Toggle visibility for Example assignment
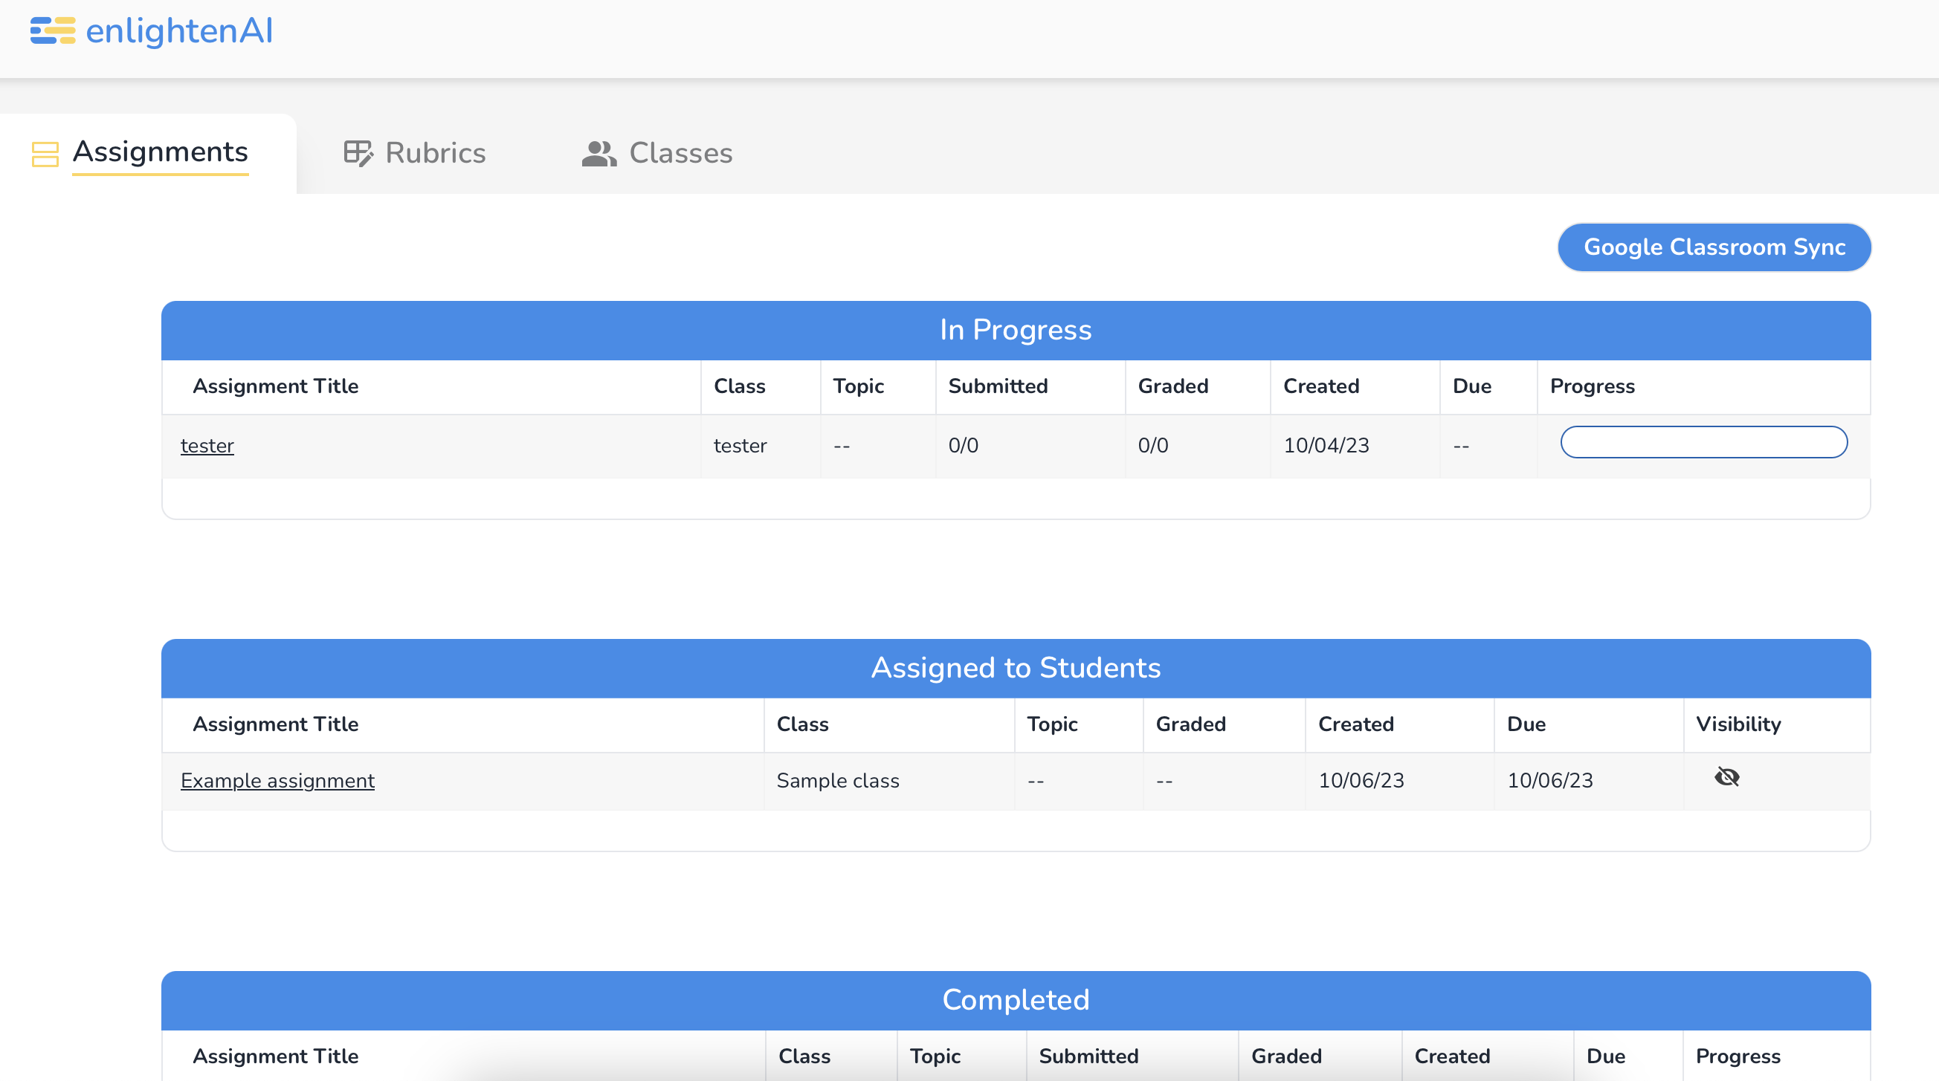The width and height of the screenshot is (1939, 1081). pyautogui.click(x=1726, y=777)
